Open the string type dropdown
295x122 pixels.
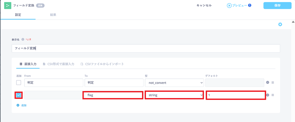point(174,95)
